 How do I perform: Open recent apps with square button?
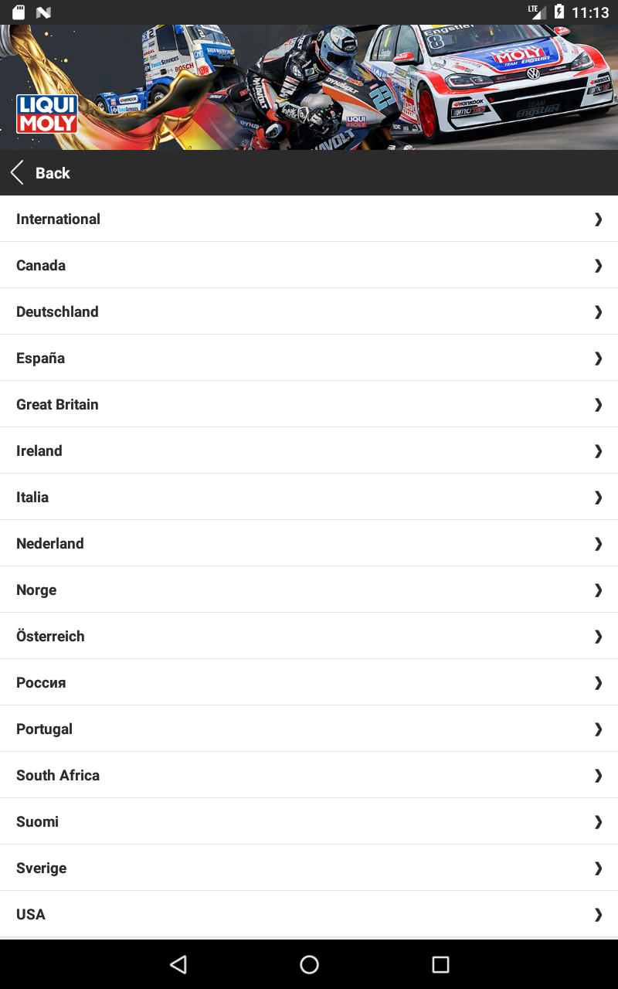[440, 964]
